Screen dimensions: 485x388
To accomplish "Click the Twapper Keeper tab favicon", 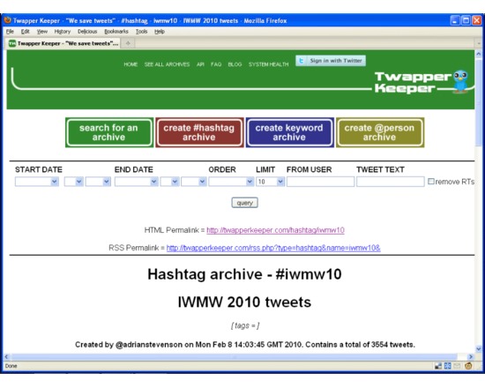I will (12, 43).
